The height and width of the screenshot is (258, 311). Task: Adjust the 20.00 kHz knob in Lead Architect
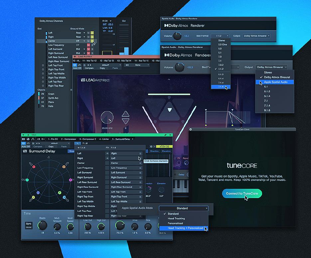pyautogui.click(x=107, y=118)
